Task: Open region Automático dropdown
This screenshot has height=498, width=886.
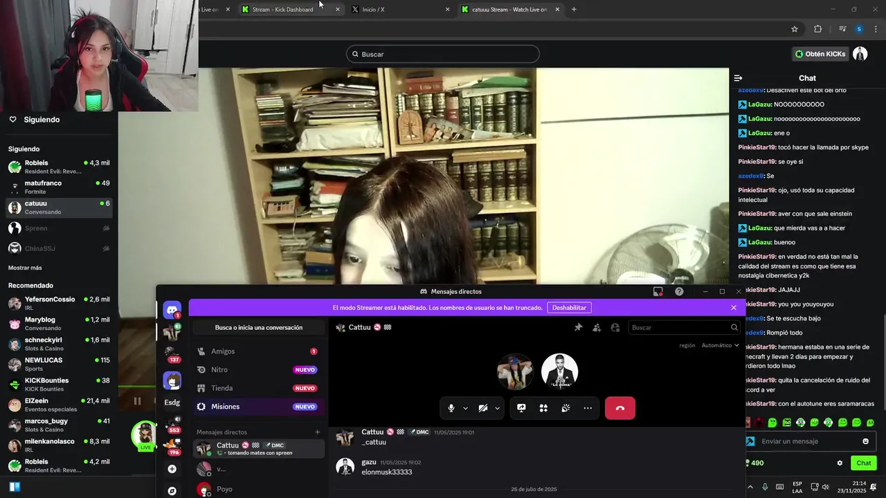Action: point(720,345)
